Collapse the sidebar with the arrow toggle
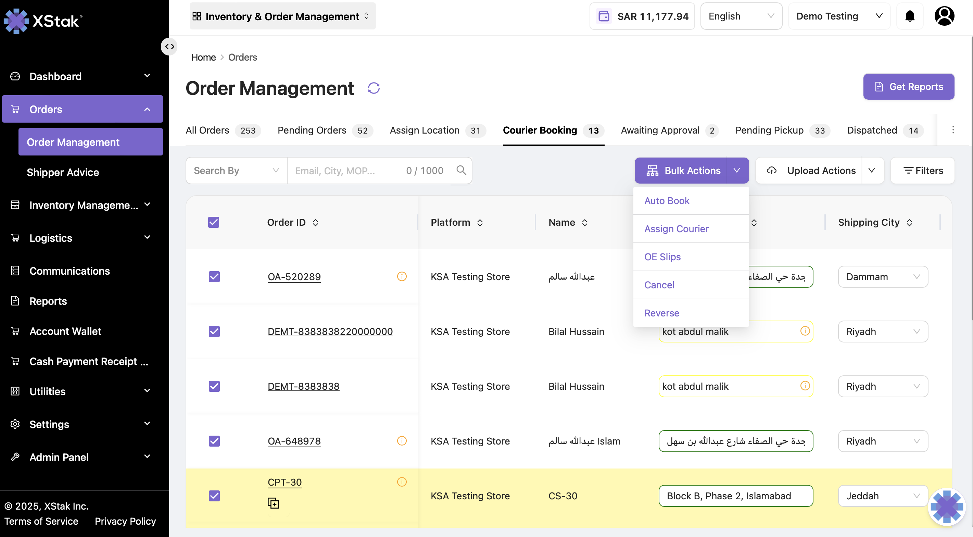Image resolution: width=973 pixels, height=537 pixels. [169, 47]
